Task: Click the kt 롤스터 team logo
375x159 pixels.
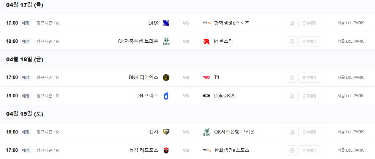Action: tap(207, 41)
